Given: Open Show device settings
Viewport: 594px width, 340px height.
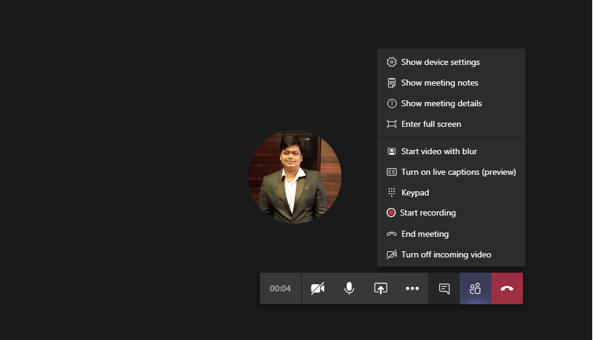Looking at the screenshot, I should 451,62.
